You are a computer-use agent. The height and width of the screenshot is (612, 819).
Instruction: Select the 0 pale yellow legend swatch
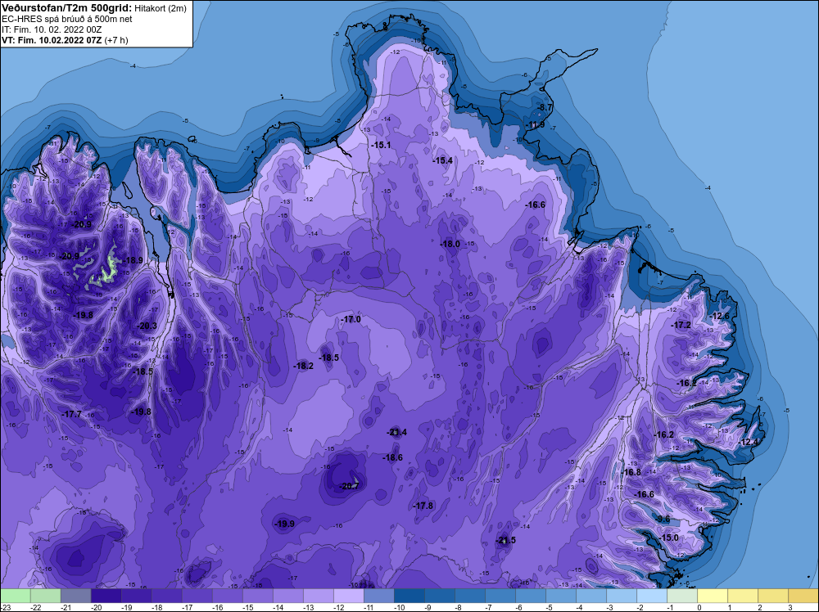712,596
